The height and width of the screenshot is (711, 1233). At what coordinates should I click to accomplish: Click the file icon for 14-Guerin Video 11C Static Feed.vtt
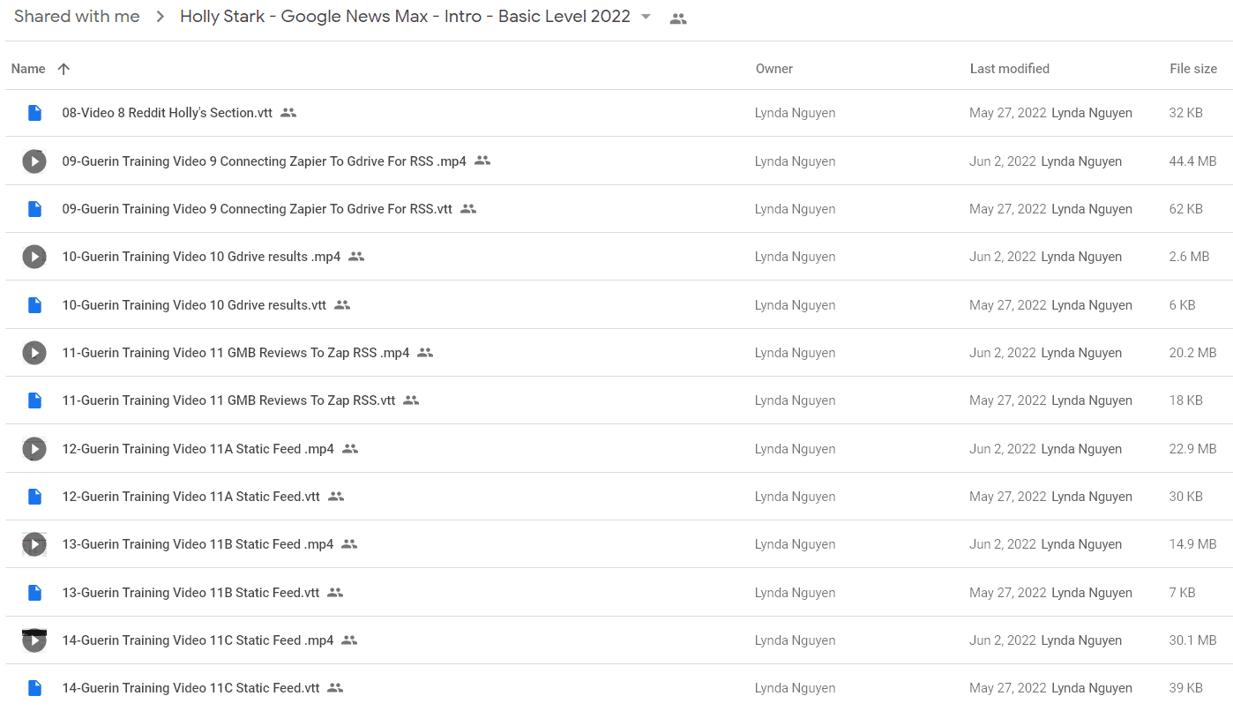(x=34, y=688)
